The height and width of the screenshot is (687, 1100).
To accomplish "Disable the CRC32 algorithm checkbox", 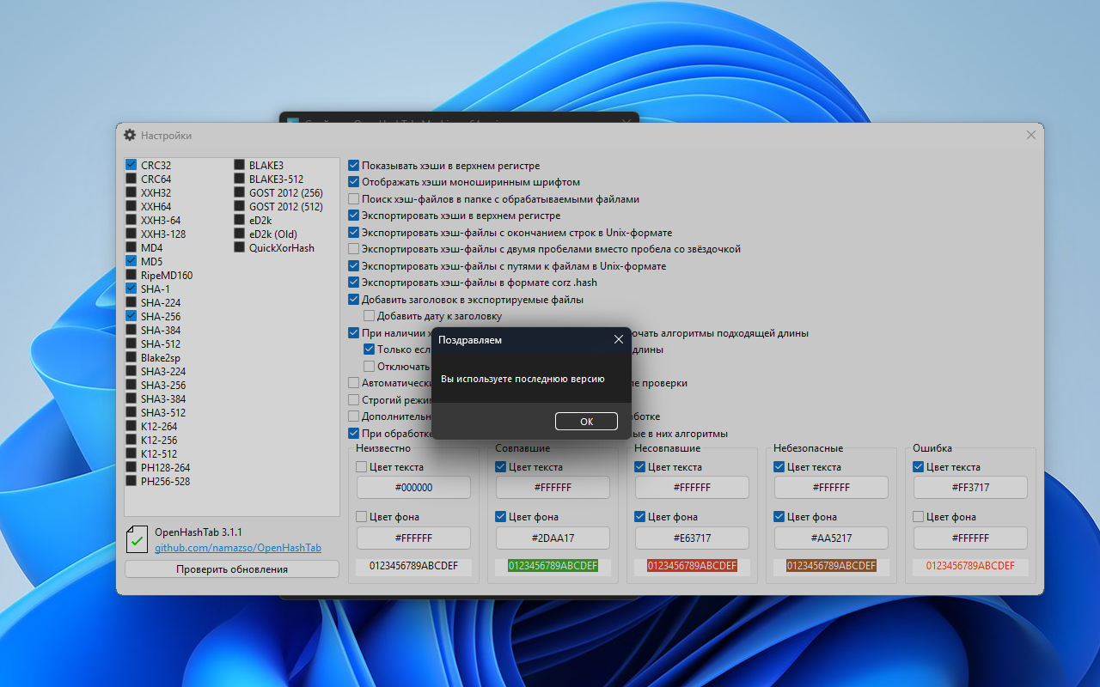I will click(x=131, y=165).
